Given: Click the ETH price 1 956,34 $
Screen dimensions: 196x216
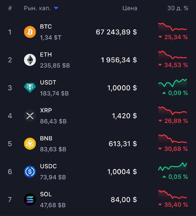Looking at the screenshot, I should [x=119, y=60].
